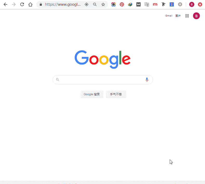Open the Google apps grid menu

(x=187, y=16)
